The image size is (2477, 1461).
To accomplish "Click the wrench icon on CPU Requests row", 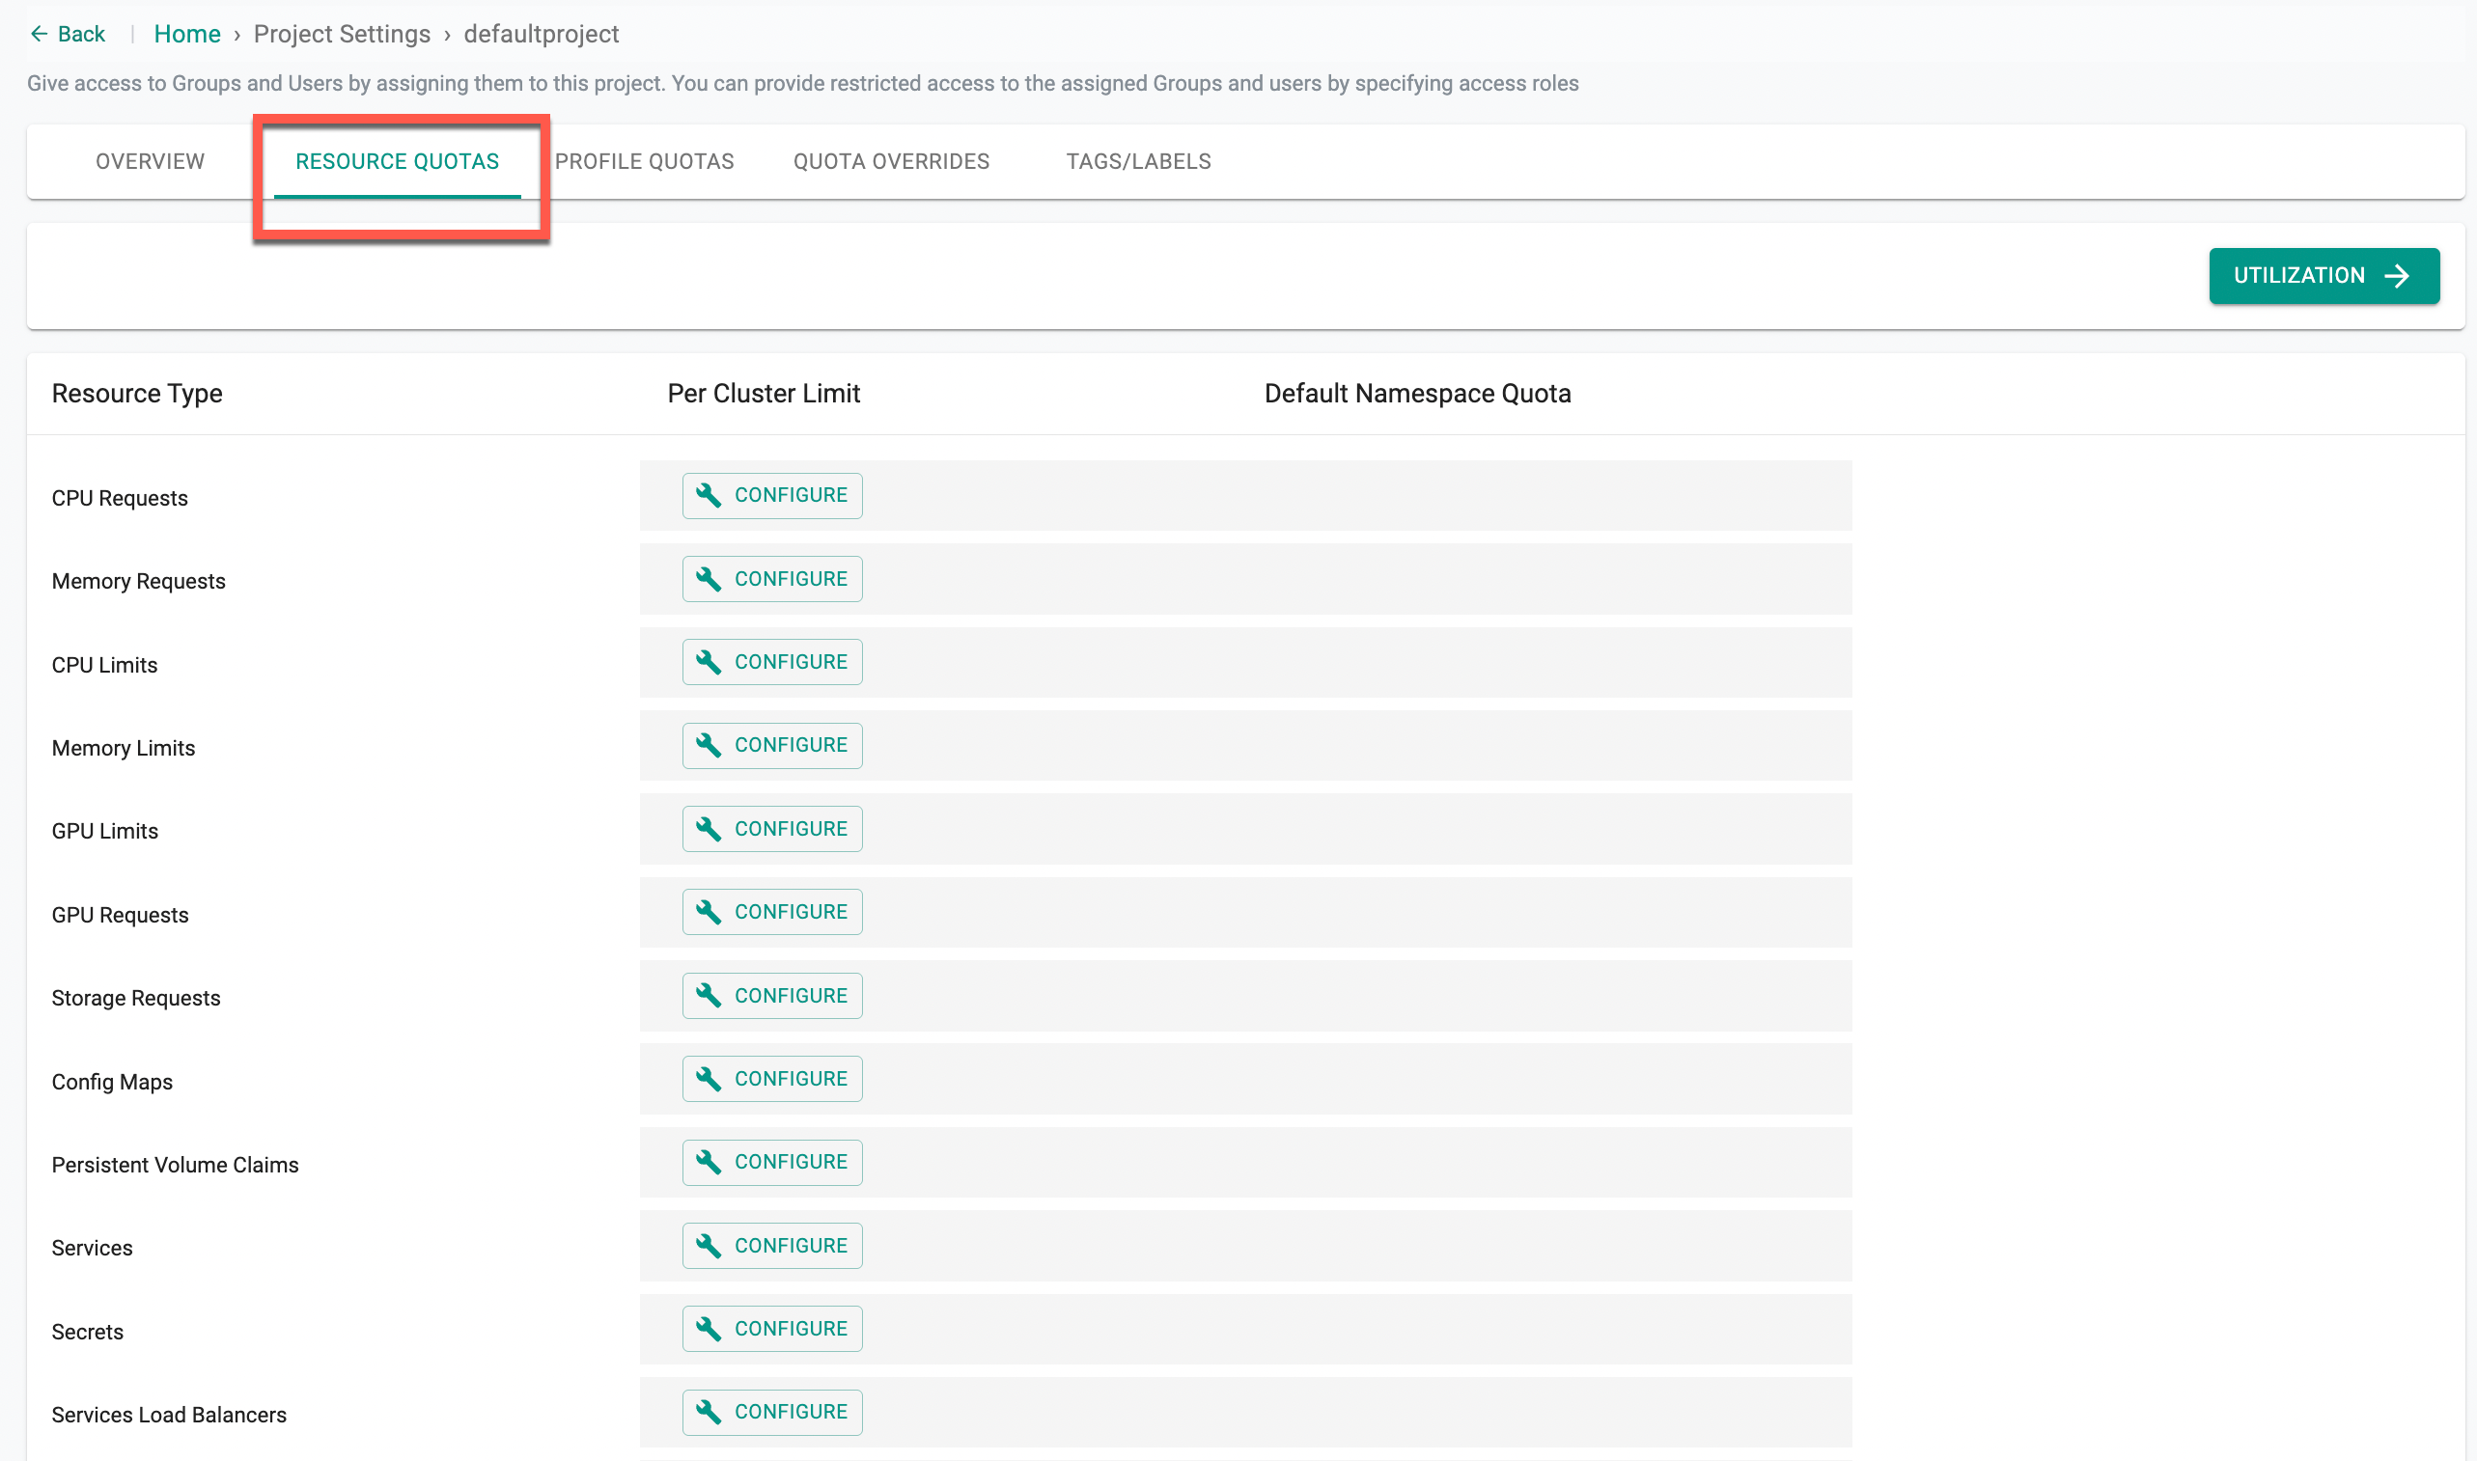I will coord(708,495).
